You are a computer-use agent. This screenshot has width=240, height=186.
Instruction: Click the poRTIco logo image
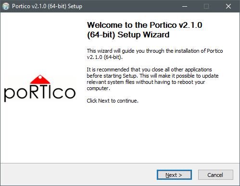[40, 88]
